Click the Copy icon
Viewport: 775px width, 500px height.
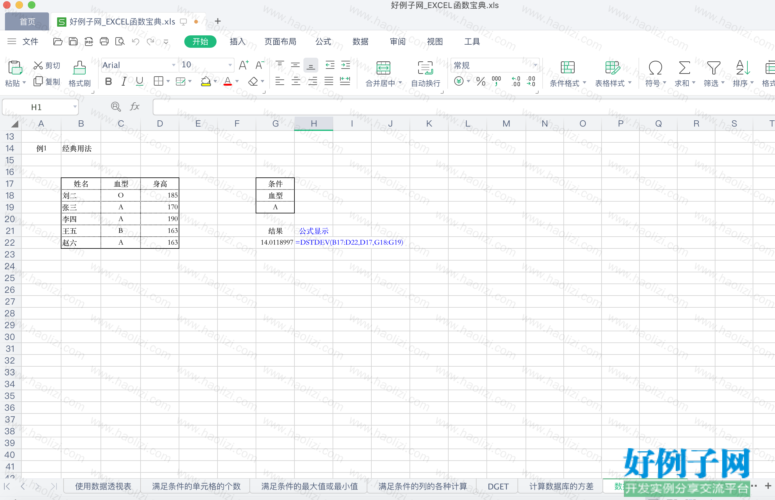tap(38, 81)
